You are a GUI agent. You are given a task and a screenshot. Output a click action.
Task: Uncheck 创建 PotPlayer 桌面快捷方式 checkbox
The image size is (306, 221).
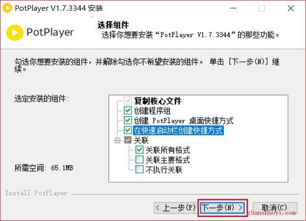click(x=128, y=120)
